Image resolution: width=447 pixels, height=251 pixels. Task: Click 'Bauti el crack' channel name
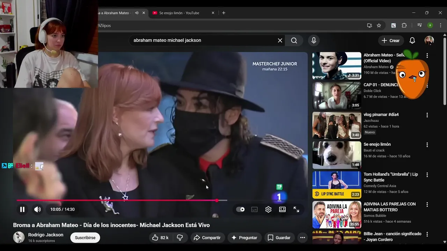coord(374,150)
